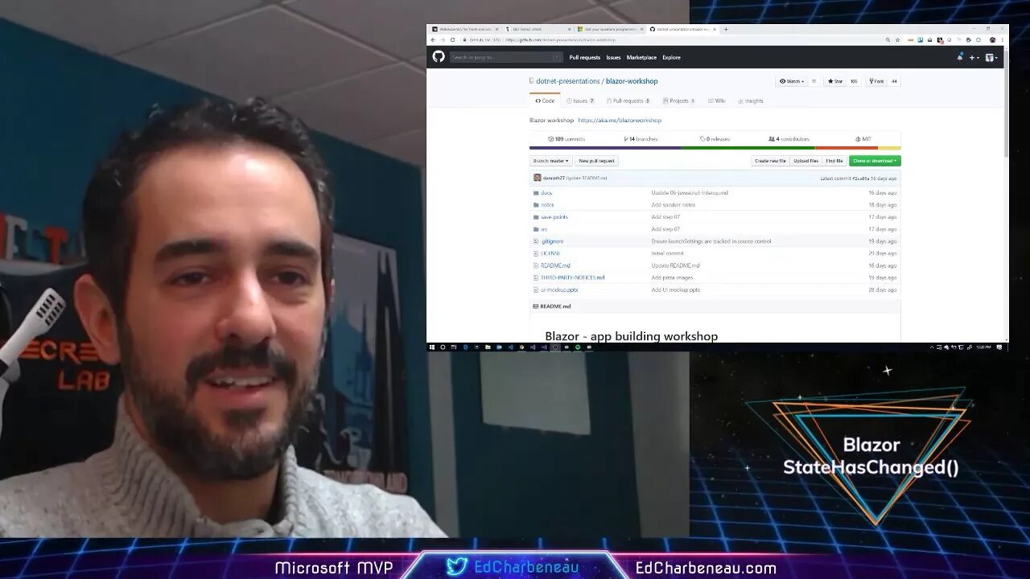The image size is (1030, 579).
Task: Open commit 'Ensure launchSettings are tracked in source control'
Action: 711,241
